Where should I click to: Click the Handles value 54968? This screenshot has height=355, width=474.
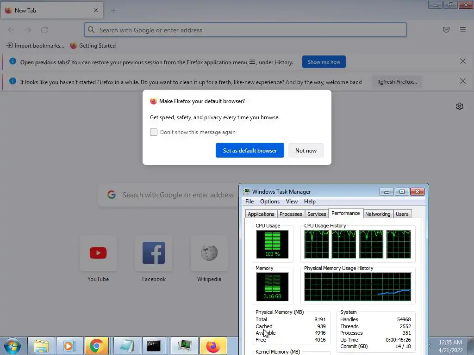(x=404, y=319)
